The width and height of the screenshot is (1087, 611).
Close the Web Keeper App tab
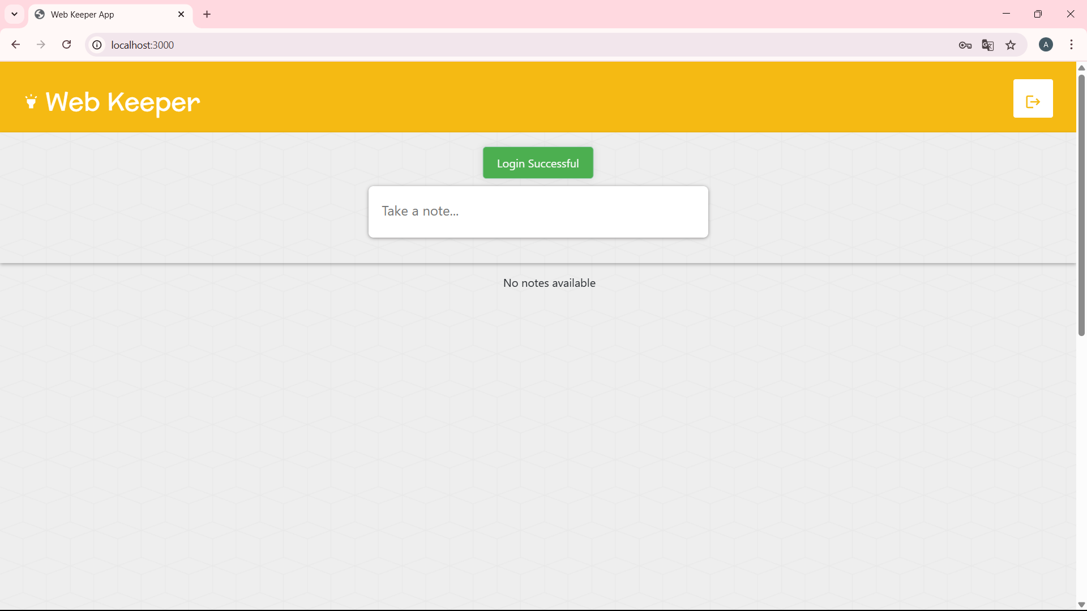click(181, 15)
